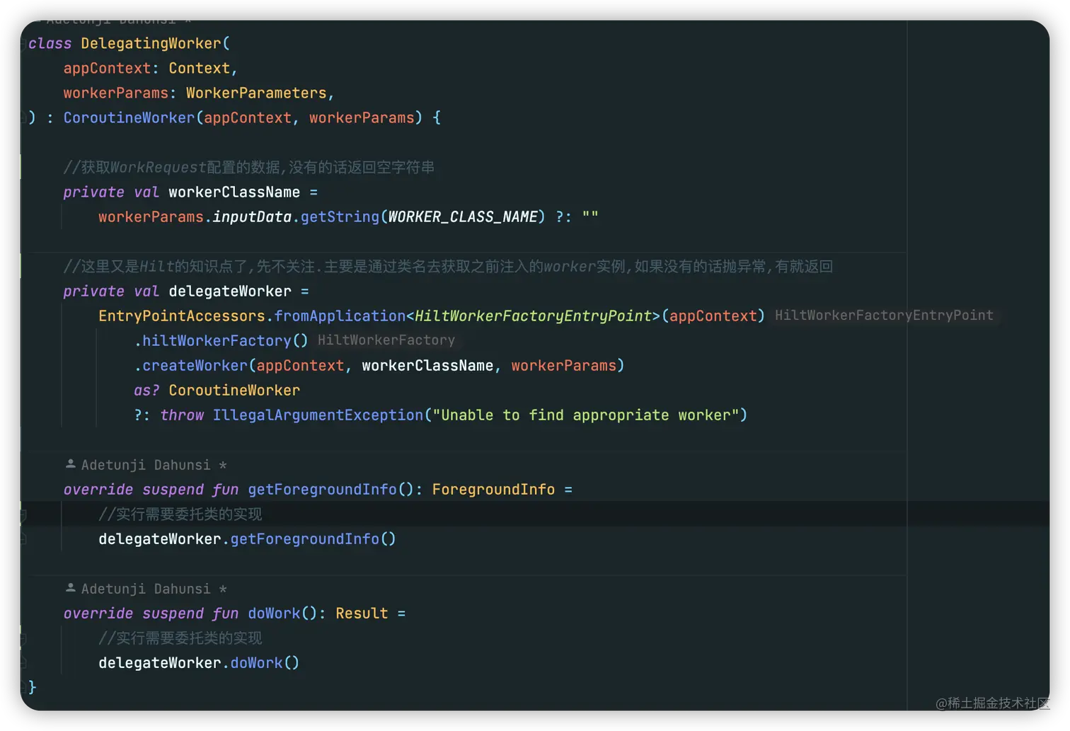Viewport: 1070px width, 731px height.
Task: Click workerClassName in its val declaration
Action: pos(234,192)
